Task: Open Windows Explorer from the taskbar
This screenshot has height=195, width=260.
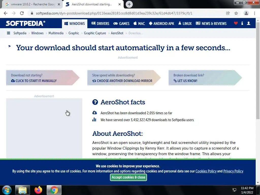Action: pyautogui.click(x=23, y=190)
